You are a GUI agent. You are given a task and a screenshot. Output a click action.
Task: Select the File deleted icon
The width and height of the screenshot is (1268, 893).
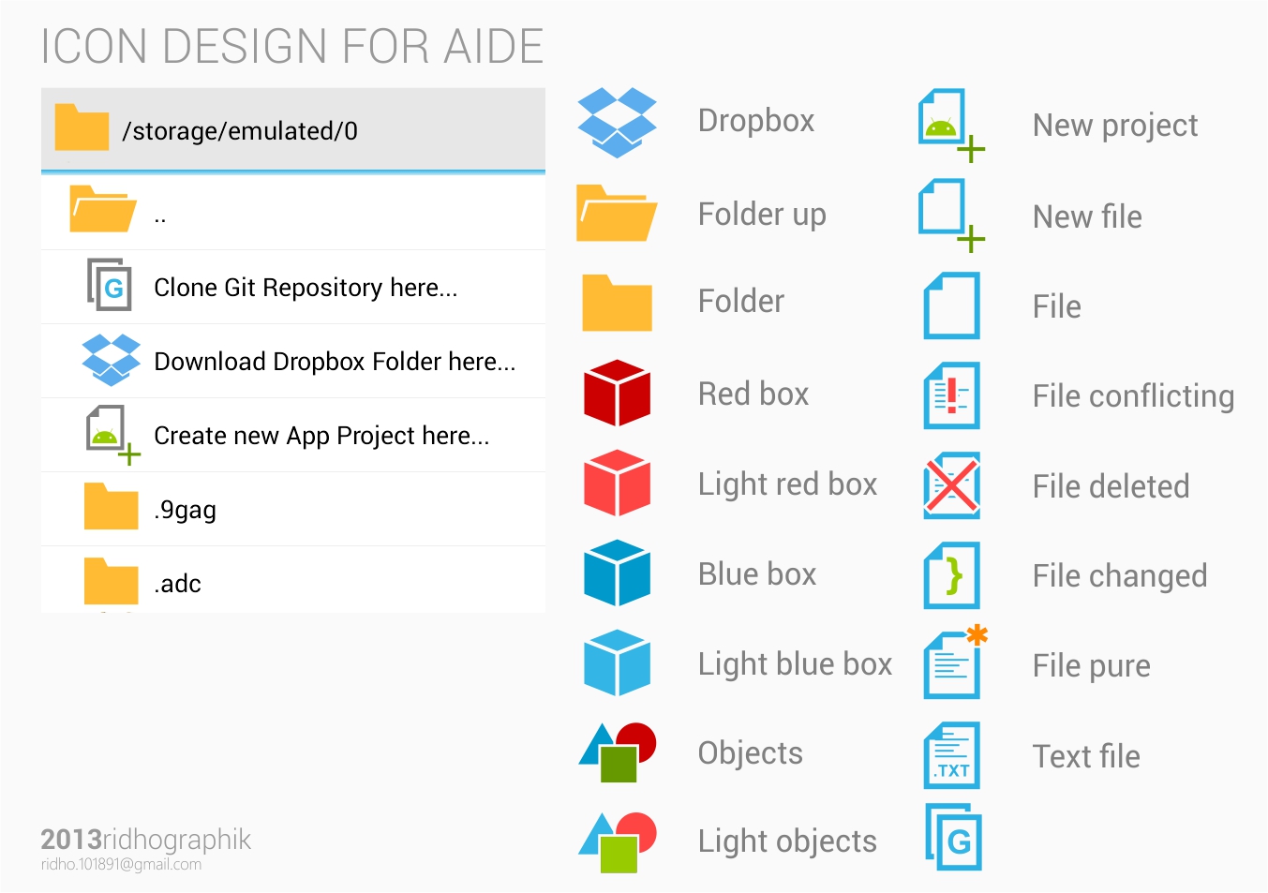[x=950, y=485]
